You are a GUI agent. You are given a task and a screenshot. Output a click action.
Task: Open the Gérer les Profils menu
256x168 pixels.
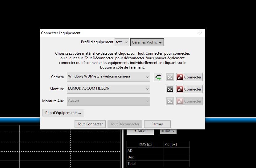(x=147, y=42)
